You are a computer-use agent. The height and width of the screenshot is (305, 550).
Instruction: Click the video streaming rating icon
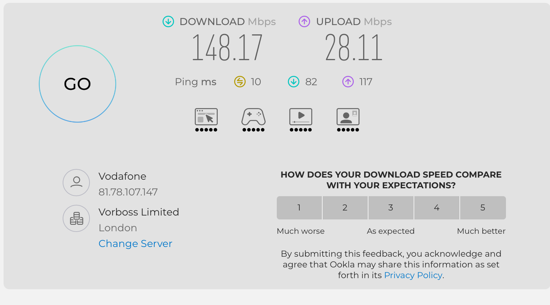pyautogui.click(x=301, y=120)
